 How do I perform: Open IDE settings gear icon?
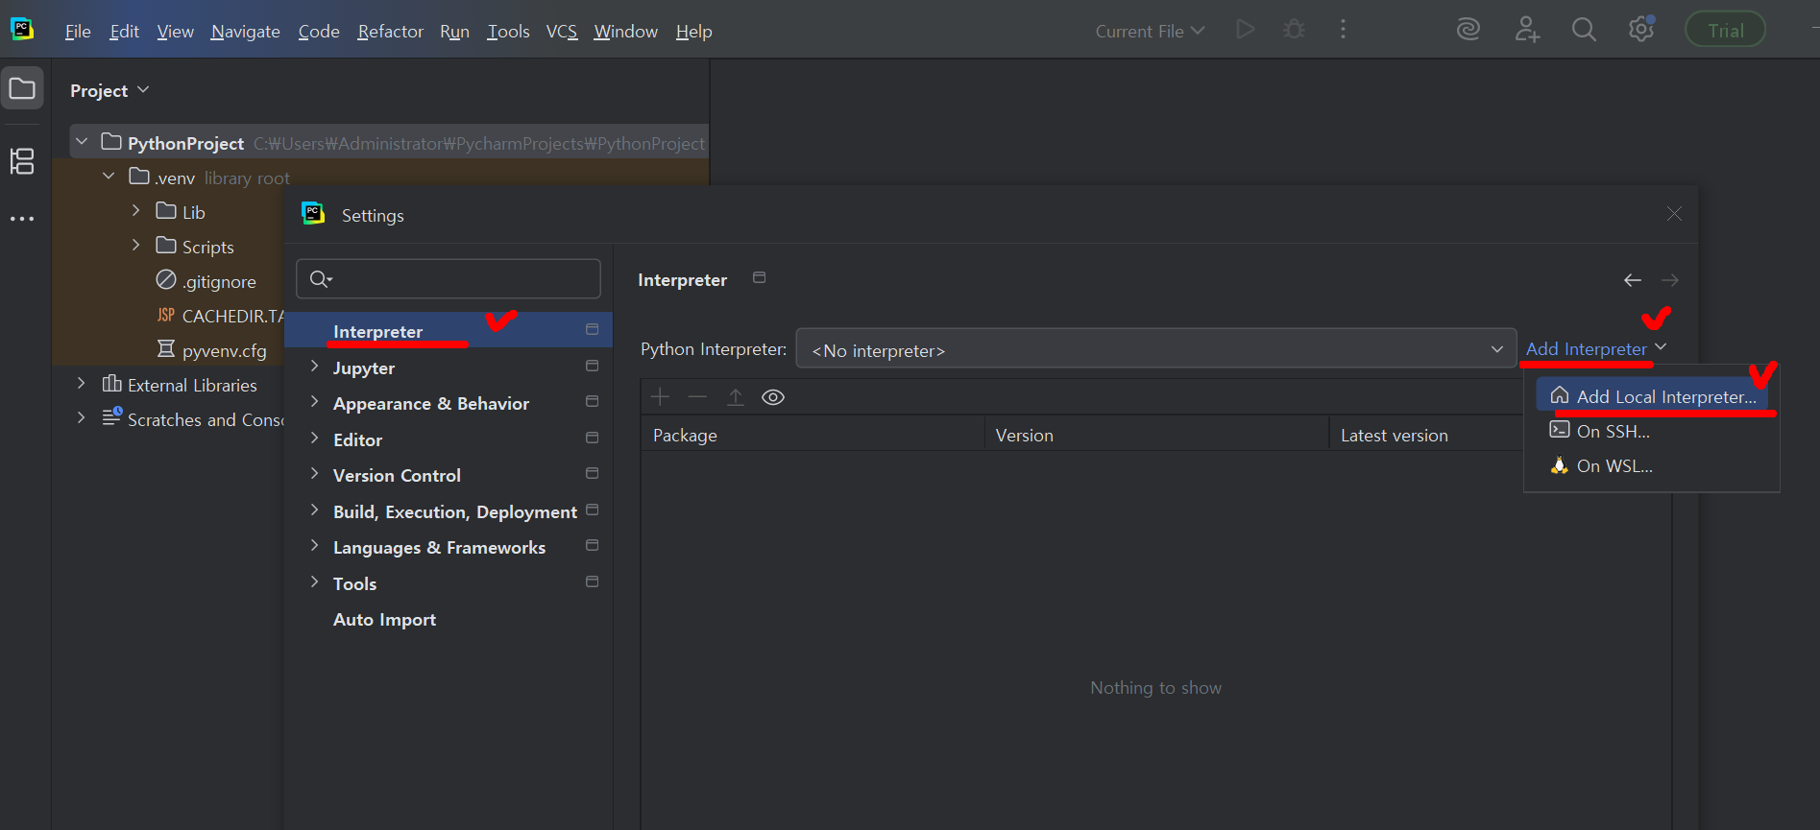tap(1641, 30)
